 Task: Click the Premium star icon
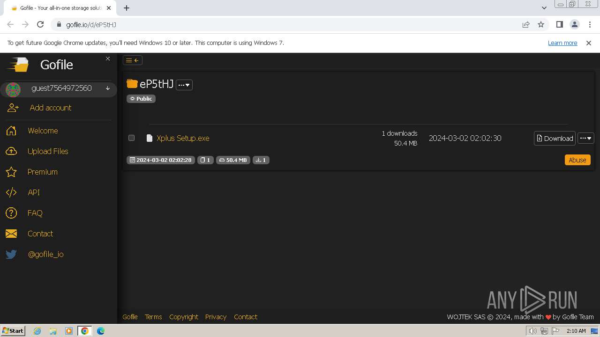(x=11, y=172)
